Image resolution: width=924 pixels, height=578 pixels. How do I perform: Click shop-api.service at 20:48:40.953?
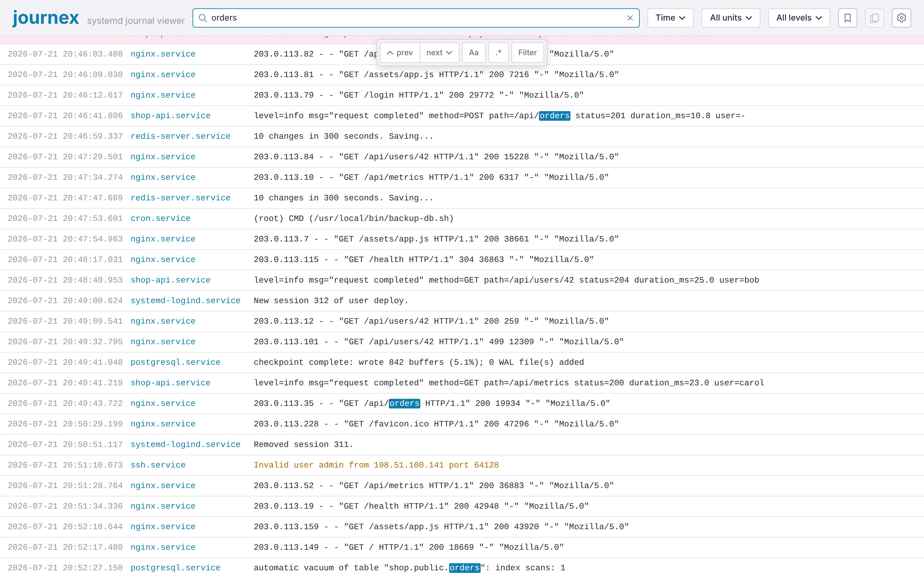click(170, 280)
